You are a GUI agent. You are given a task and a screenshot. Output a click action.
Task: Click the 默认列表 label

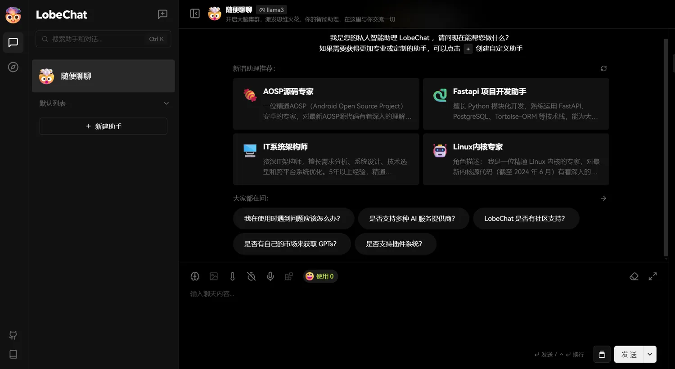click(x=53, y=103)
